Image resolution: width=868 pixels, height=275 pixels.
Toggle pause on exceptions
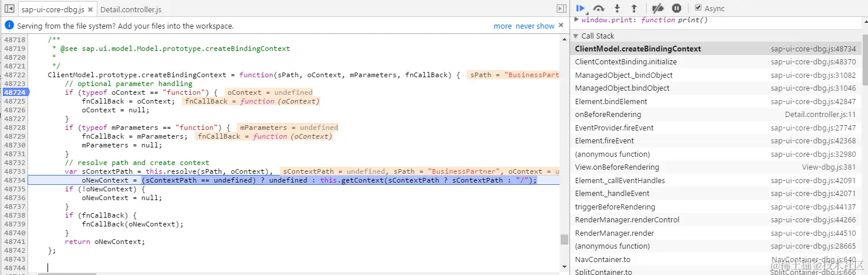676,8
